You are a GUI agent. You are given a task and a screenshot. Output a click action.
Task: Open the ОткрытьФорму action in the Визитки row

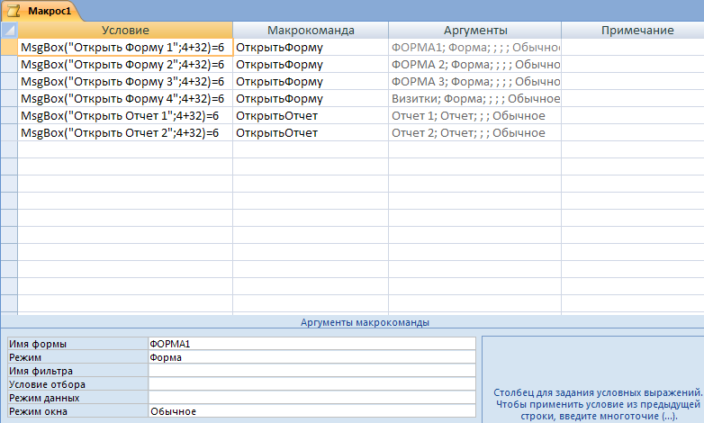tap(311, 99)
